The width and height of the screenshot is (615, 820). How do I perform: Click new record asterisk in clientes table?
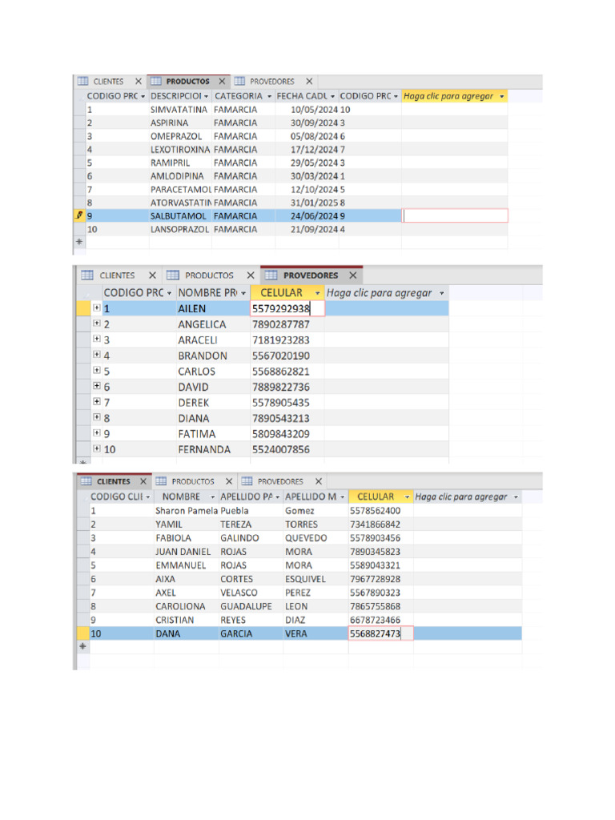(82, 646)
